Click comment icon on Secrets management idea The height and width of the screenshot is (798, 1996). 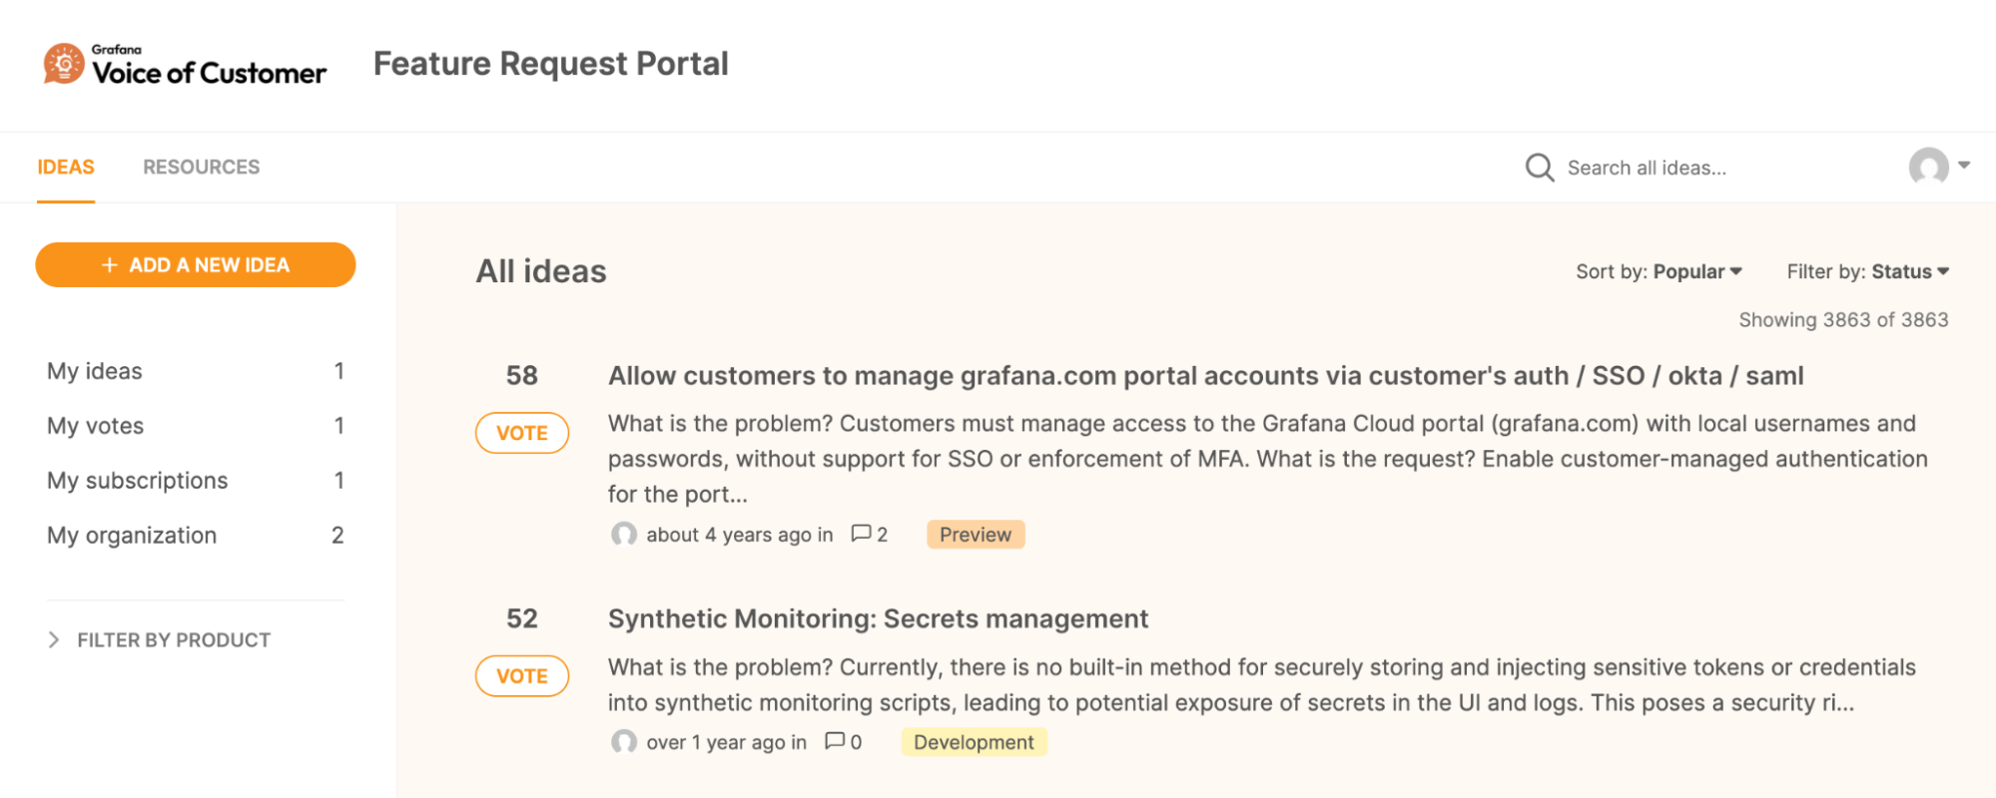point(835,741)
